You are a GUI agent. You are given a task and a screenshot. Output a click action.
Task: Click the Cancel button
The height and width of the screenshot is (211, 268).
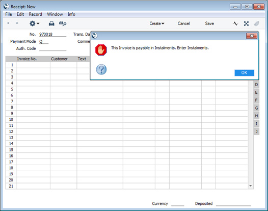click(183, 23)
